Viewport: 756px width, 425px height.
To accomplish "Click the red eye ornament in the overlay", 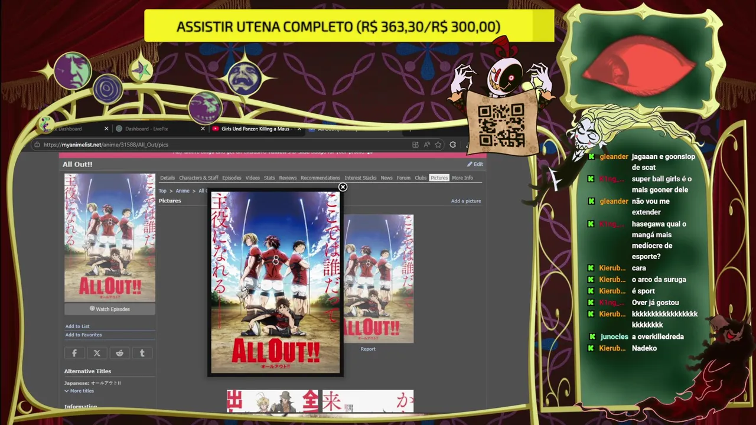I will point(639,66).
